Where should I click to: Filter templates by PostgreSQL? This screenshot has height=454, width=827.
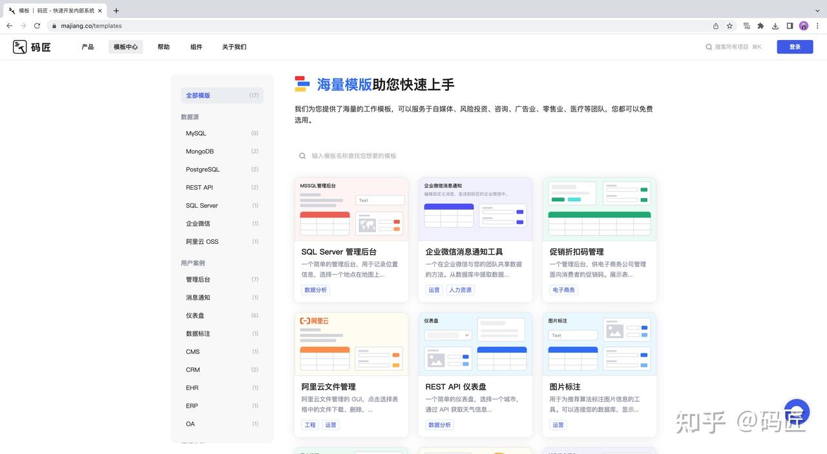222,170
